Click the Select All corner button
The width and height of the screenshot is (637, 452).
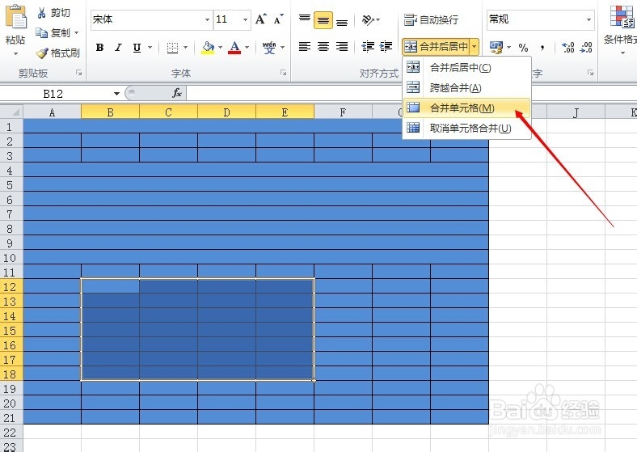[x=11, y=112]
